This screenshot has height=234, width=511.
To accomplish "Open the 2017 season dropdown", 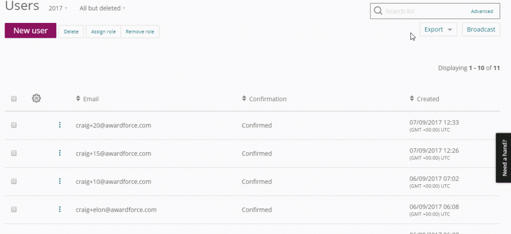I will (58, 8).
